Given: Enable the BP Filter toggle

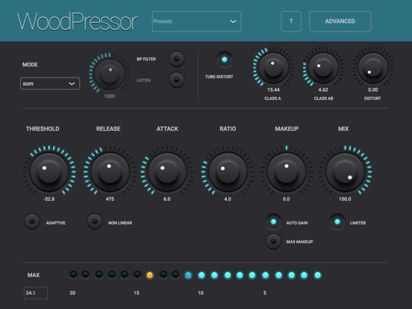Looking at the screenshot, I should tap(177, 59).
